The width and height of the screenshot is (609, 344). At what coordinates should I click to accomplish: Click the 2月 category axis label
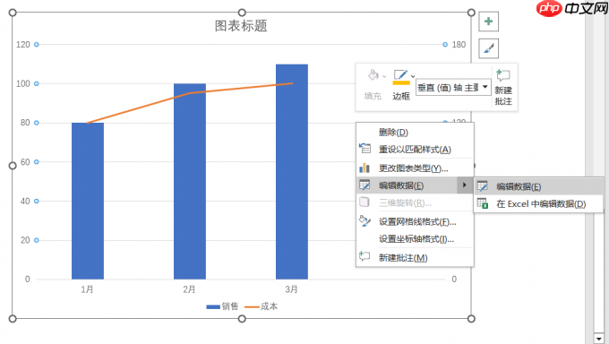(189, 289)
